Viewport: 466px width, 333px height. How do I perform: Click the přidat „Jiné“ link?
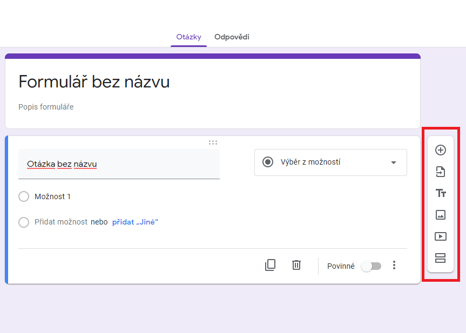click(x=135, y=222)
